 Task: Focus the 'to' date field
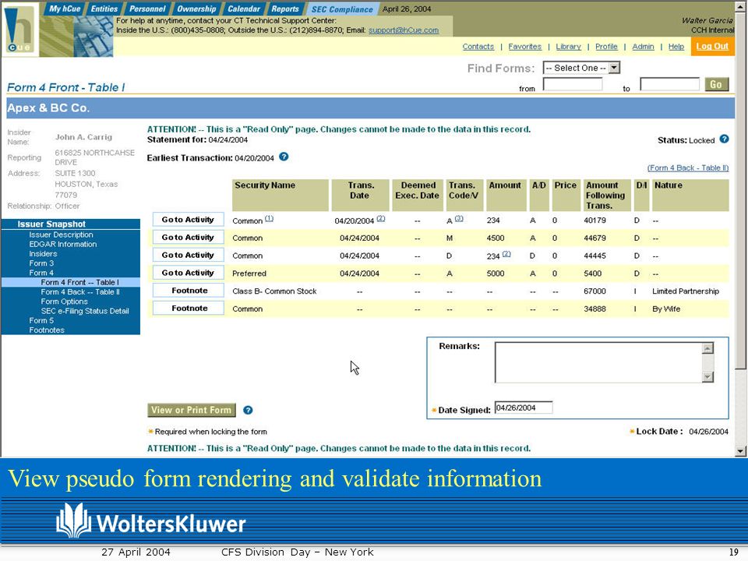pyautogui.click(x=670, y=84)
